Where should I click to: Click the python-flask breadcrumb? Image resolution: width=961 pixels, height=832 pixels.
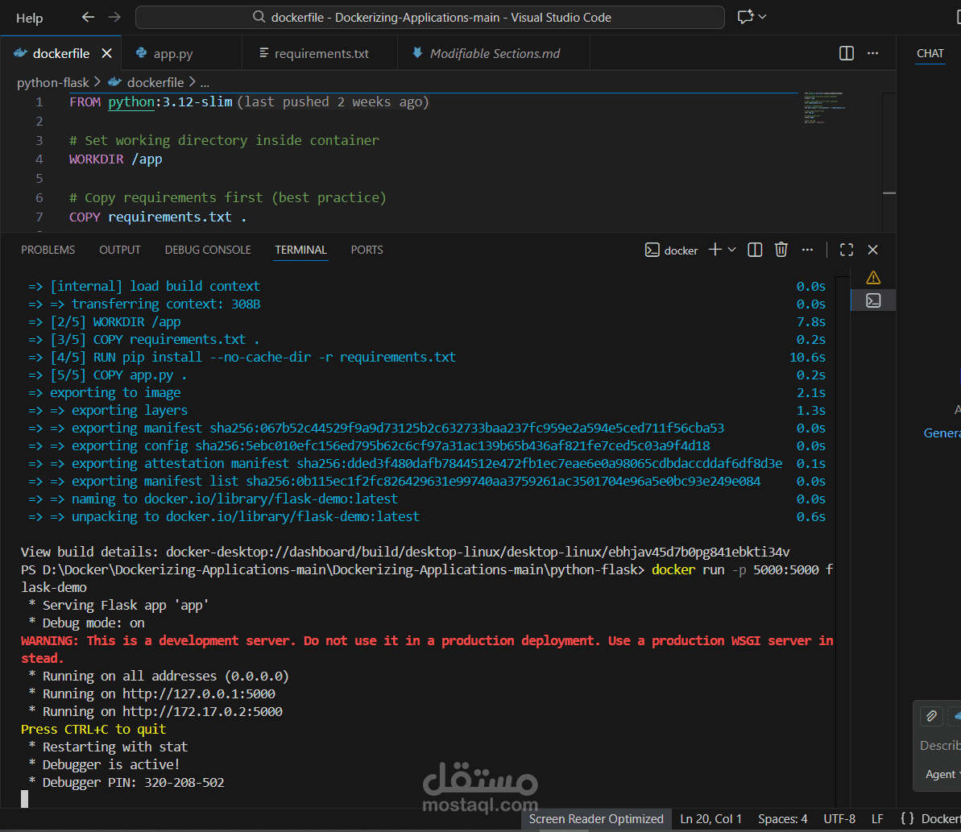point(52,82)
